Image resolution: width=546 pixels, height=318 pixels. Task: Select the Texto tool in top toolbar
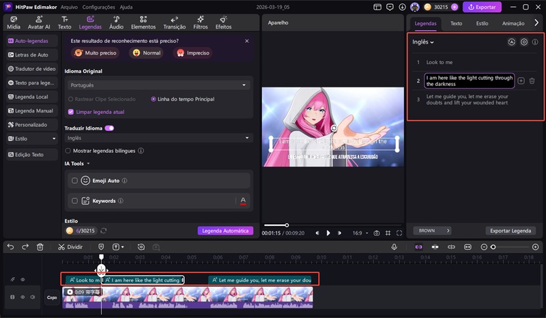[64, 23]
